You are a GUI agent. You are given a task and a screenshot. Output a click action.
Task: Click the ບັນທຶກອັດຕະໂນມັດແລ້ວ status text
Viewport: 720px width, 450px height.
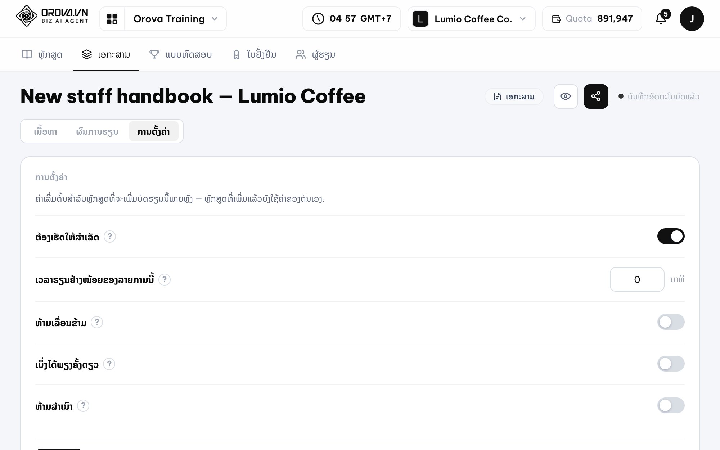pyautogui.click(x=663, y=96)
